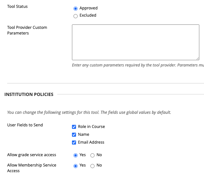Click the Email Address label text
204x180 pixels.
click(x=91, y=142)
